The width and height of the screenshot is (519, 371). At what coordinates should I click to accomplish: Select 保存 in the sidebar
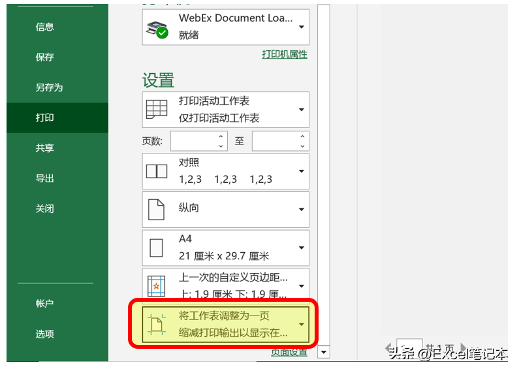44,57
